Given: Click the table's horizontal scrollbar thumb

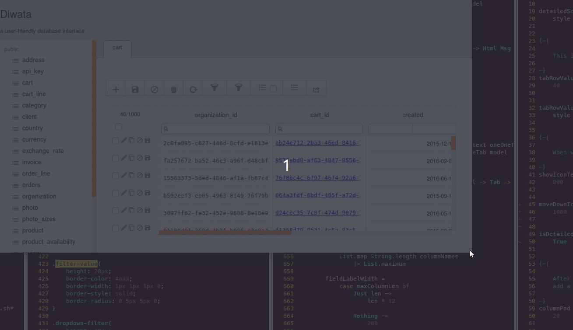Looking at the screenshot, I should click(x=225, y=233).
